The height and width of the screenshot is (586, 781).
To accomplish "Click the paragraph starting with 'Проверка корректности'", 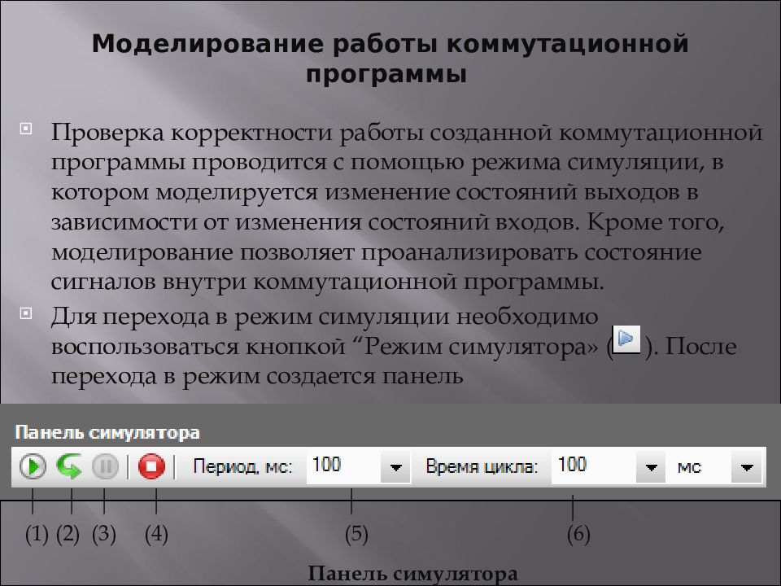I will coord(407,207).
